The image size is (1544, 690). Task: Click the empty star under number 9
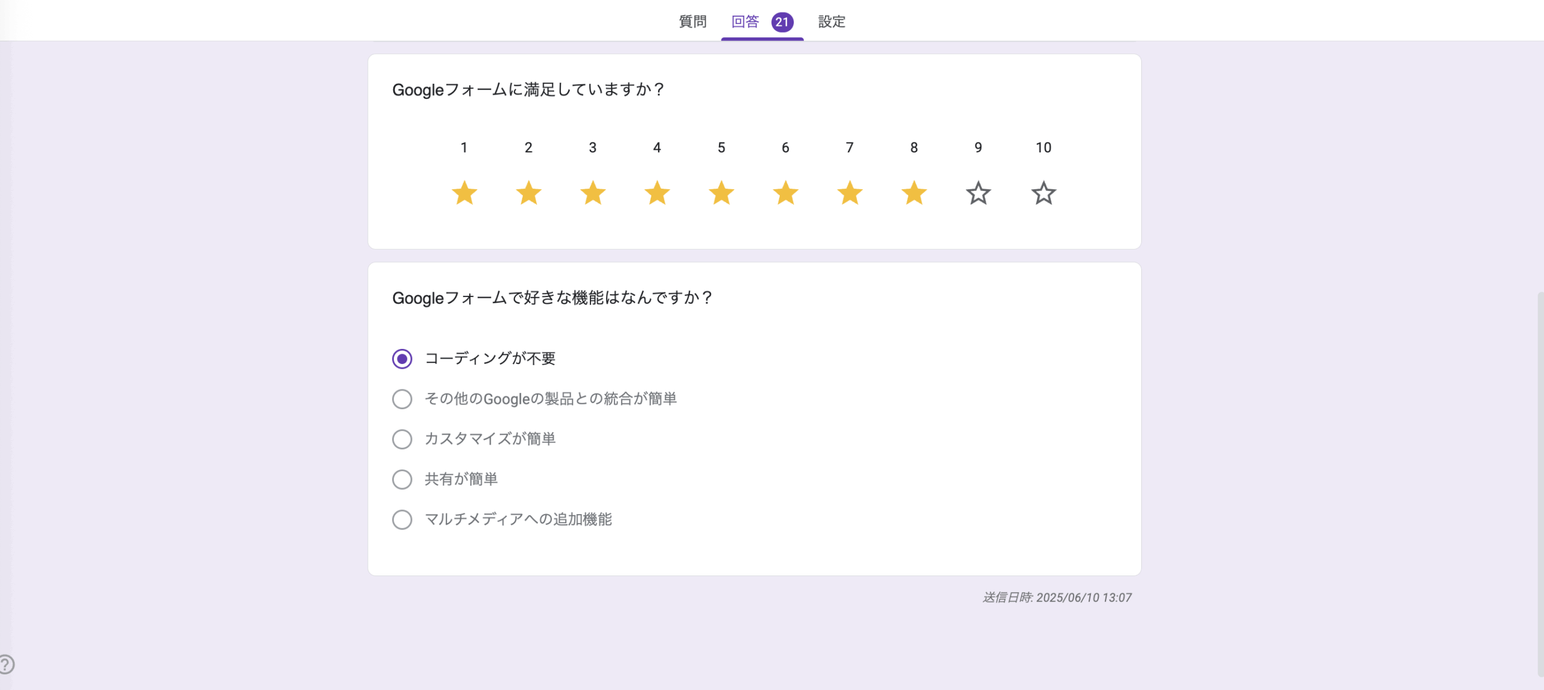(978, 193)
